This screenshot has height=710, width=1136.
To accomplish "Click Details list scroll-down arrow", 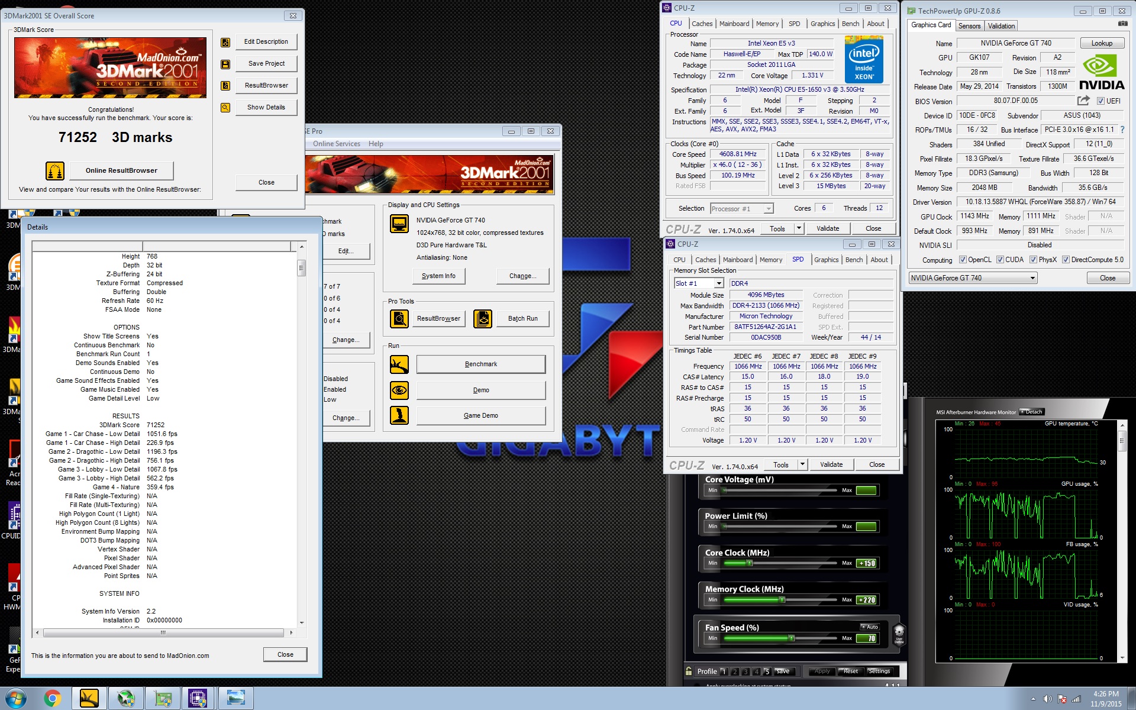I will [302, 622].
